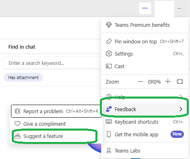Screen dimensions: 190x159
Task: Select Suggest a feature
Action: pyautogui.click(x=56, y=136)
